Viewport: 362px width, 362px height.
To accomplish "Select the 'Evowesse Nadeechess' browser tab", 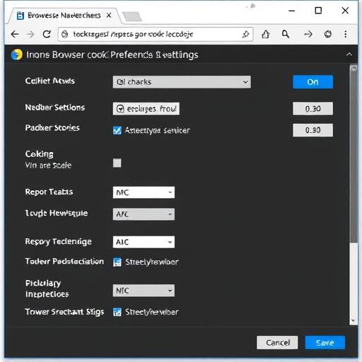I will (x=64, y=16).
